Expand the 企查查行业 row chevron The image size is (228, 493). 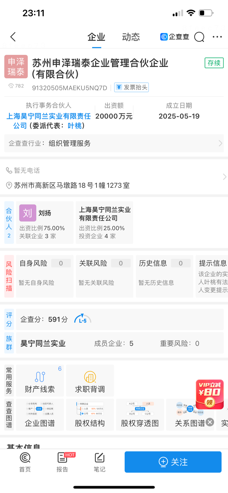click(220, 143)
